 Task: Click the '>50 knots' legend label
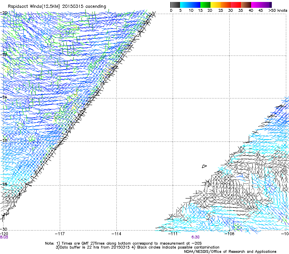coord(278,11)
